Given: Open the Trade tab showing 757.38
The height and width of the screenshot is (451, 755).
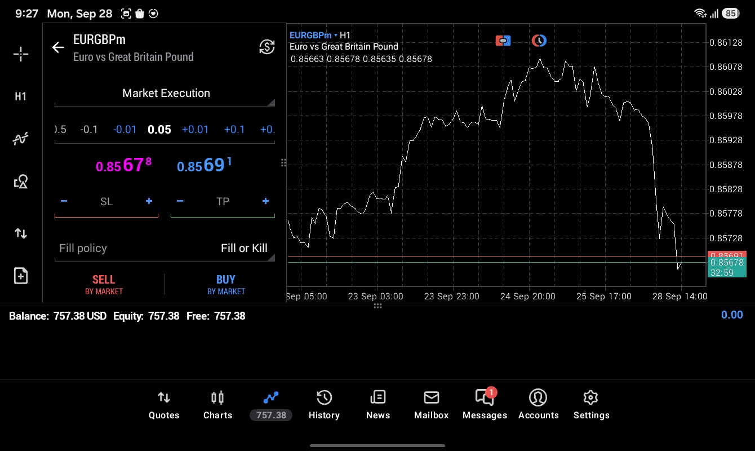Looking at the screenshot, I should (x=271, y=405).
